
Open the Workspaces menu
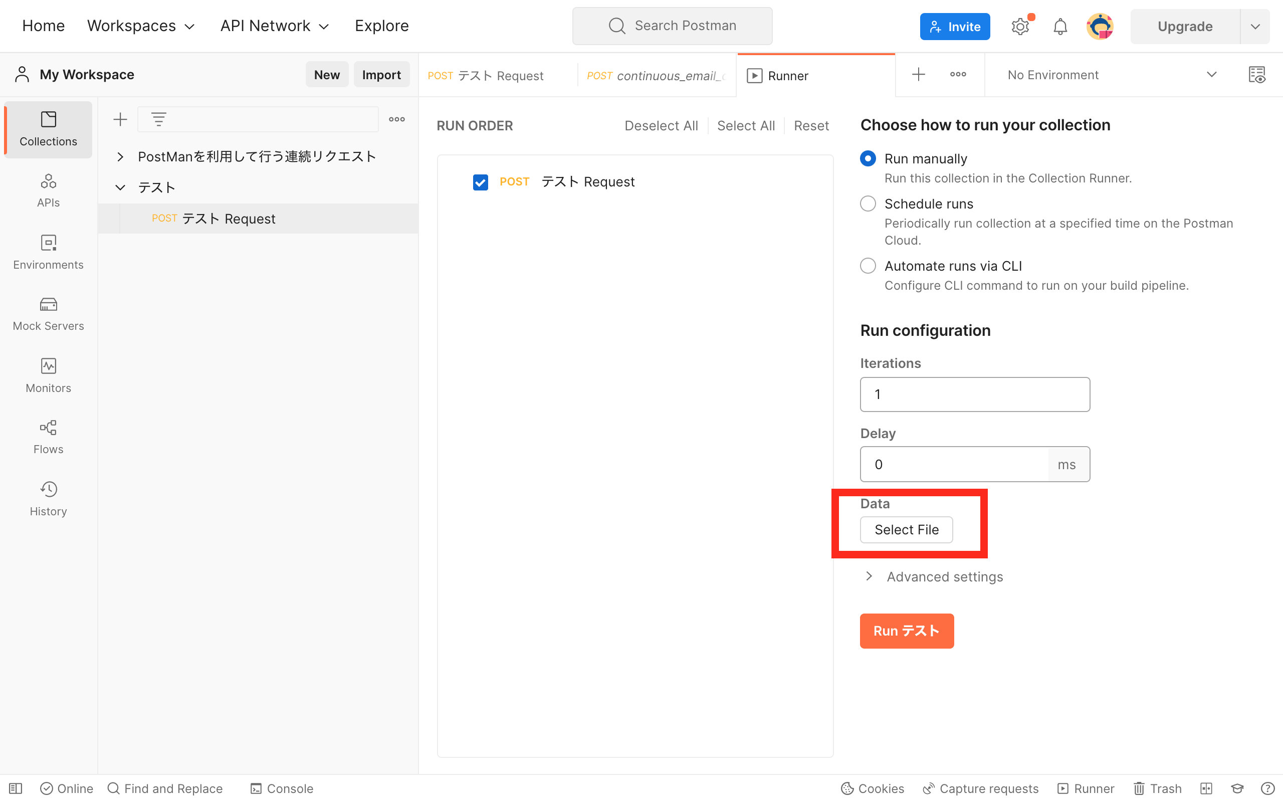pos(140,26)
